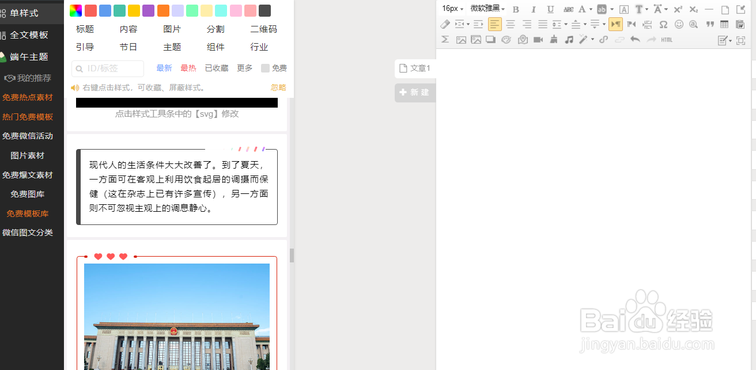This screenshot has height=370, width=756.
Task: Toggle left align paragraph button
Action: [495, 24]
